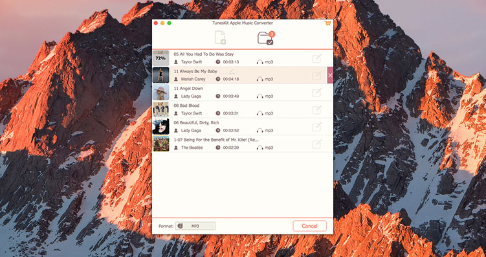Select the Mariah Carey album thumbnail
This screenshot has width=486, height=257.
[x=161, y=75]
